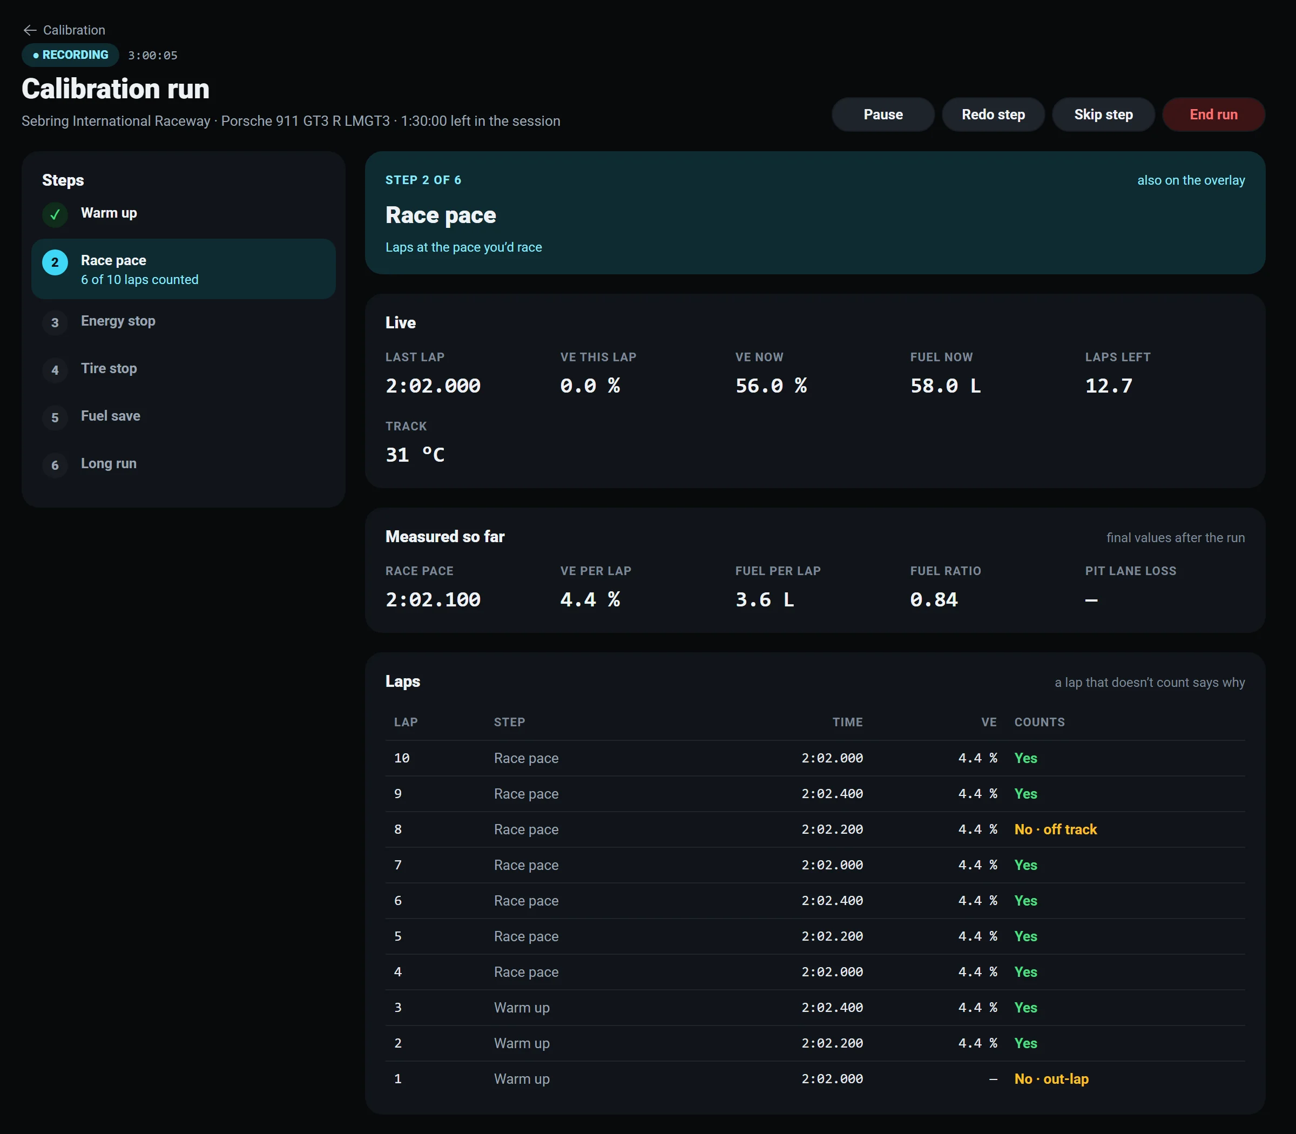The width and height of the screenshot is (1296, 1134).
Task: Click the VE now value 56.0 %
Action: pyautogui.click(x=771, y=386)
